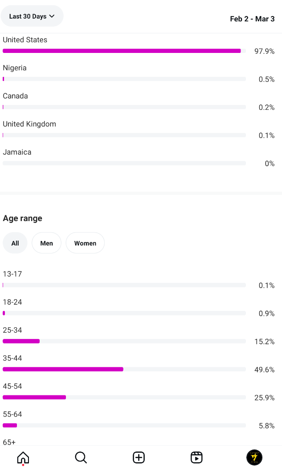Click the 55-64 age range bar
This screenshot has width=282, height=467.
124,425
